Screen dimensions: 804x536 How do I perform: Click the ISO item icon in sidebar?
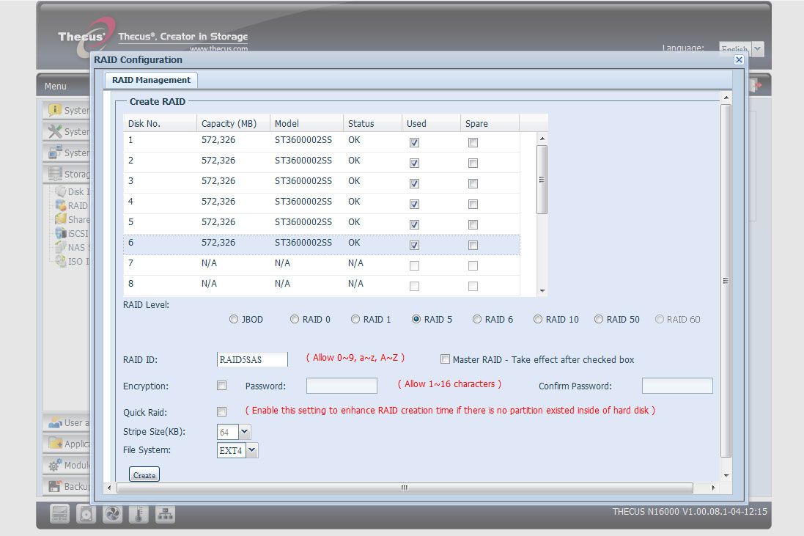[61, 261]
